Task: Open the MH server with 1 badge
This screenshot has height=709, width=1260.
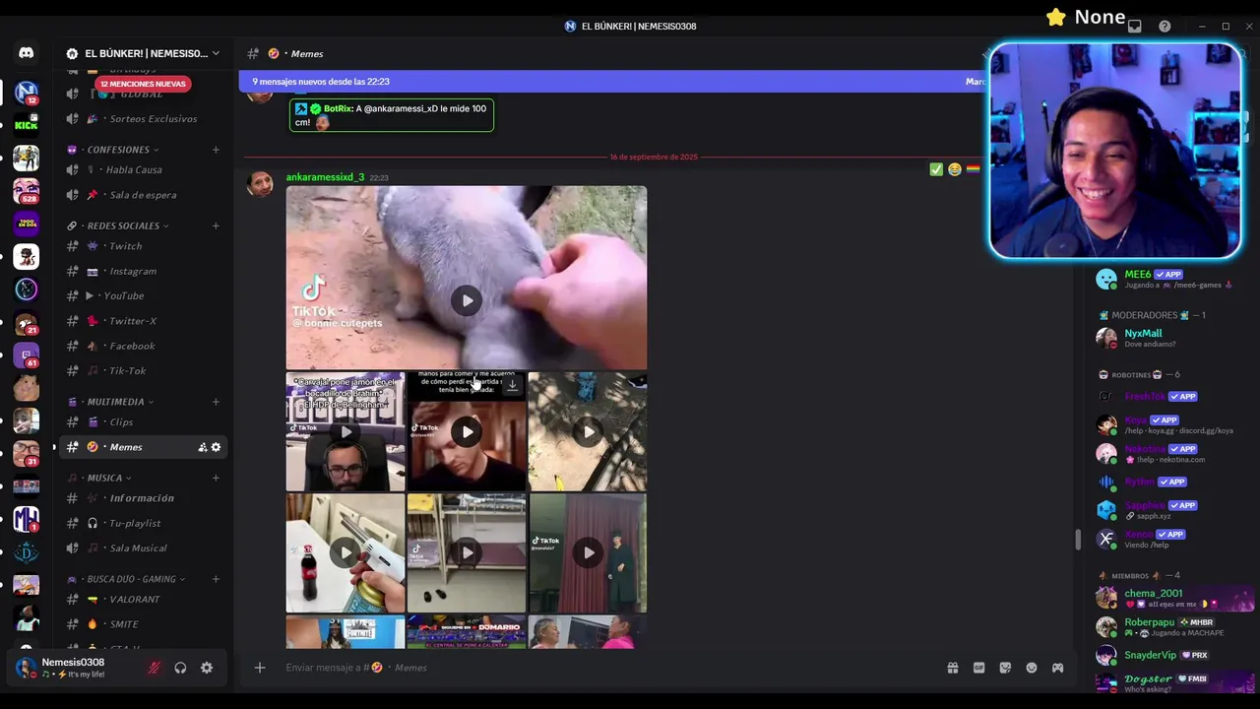Action: [x=27, y=519]
